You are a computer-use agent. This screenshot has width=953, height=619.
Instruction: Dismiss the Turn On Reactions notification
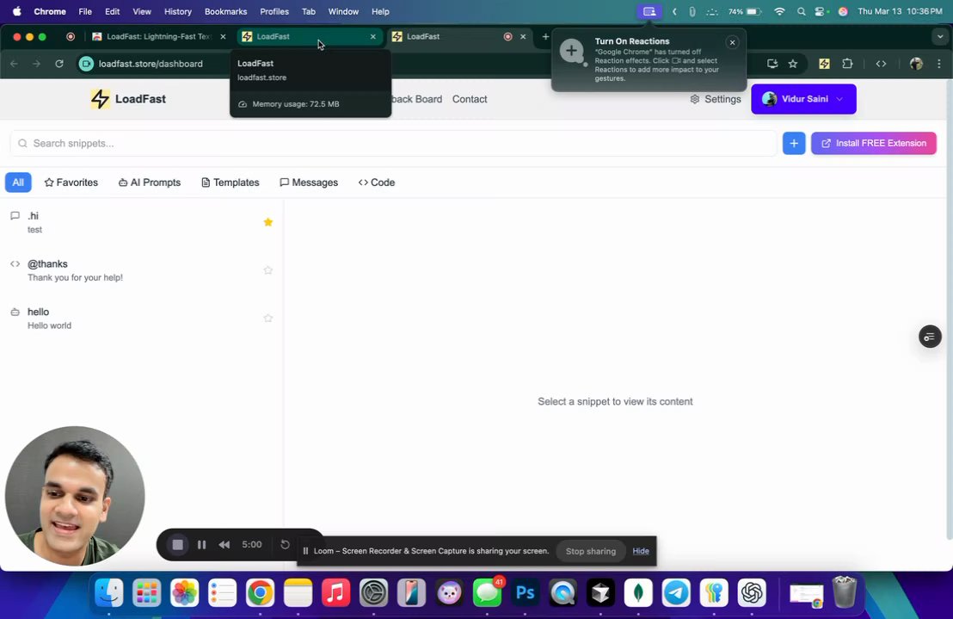[732, 42]
